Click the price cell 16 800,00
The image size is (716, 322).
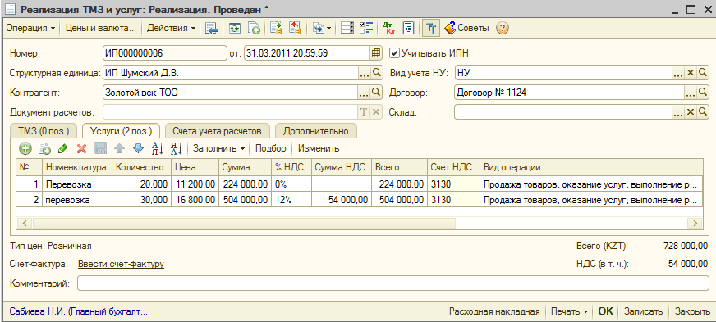pos(195,200)
